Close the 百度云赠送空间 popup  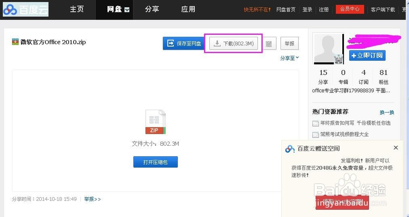click(x=396, y=148)
